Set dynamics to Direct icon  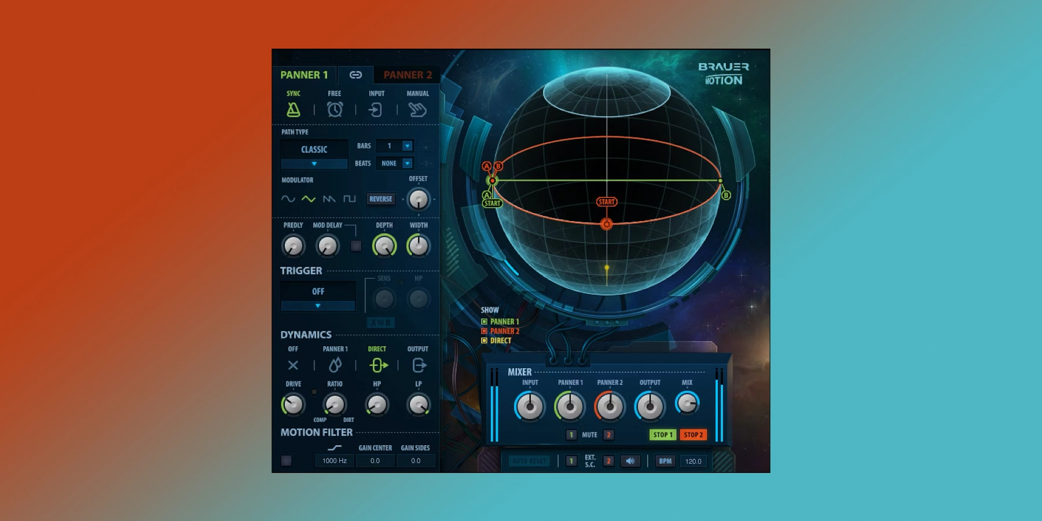tap(378, 365)
